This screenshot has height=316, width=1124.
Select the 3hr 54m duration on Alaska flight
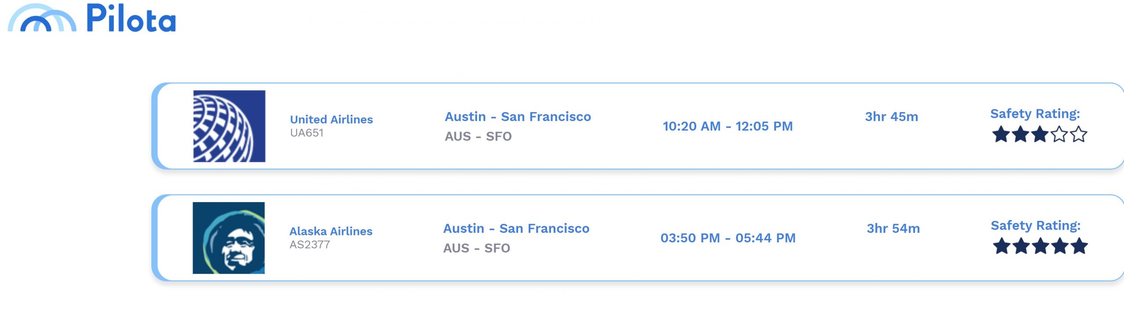coord(893,228)
